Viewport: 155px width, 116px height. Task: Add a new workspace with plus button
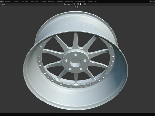click(x=96, y=2)
